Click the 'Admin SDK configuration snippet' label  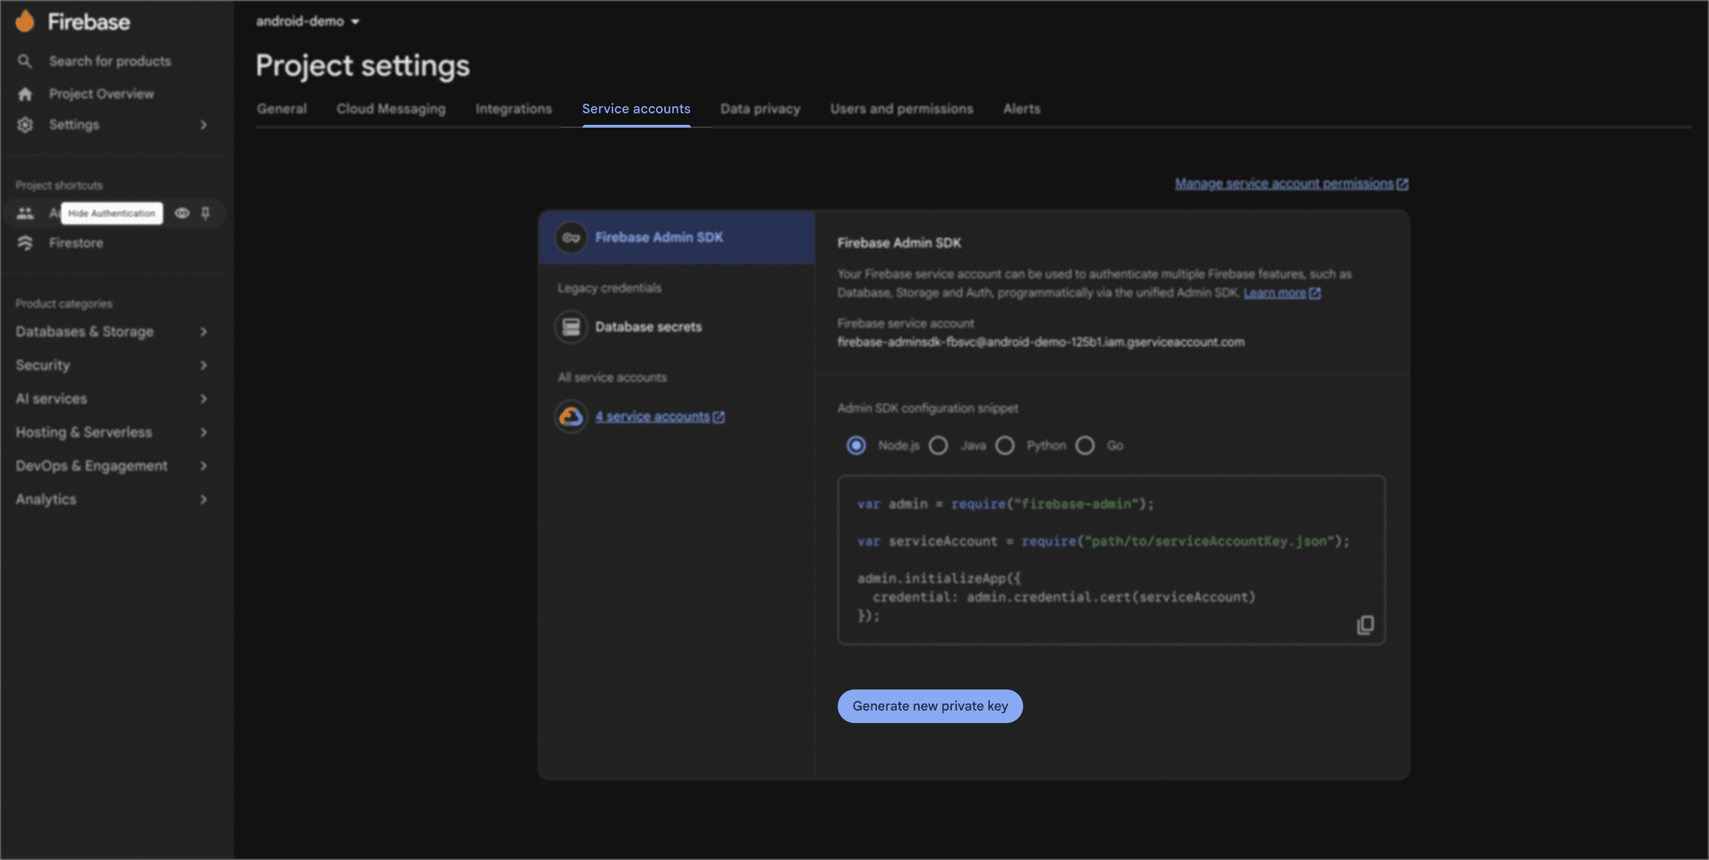click(x=928, y=408)
